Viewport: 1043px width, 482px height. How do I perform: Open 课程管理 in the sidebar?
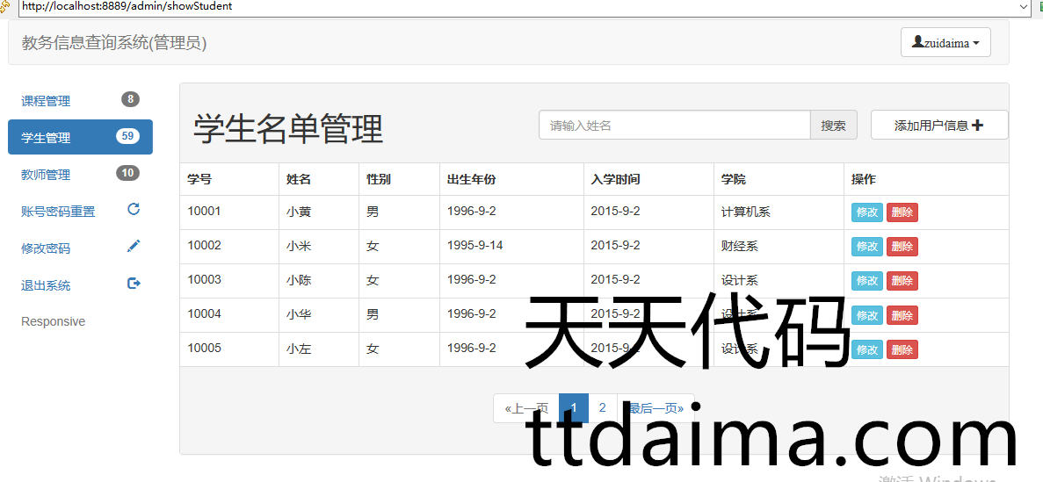coord(46,101)
